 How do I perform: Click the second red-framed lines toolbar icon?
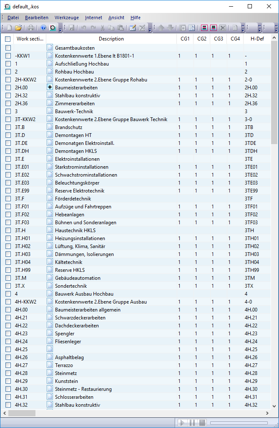214,28
